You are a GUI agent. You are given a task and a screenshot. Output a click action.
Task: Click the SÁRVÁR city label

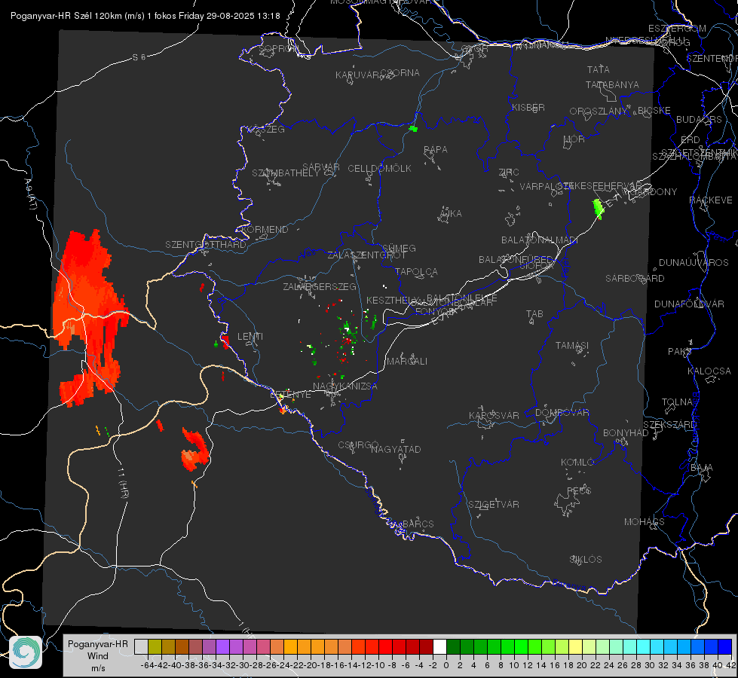321,167
